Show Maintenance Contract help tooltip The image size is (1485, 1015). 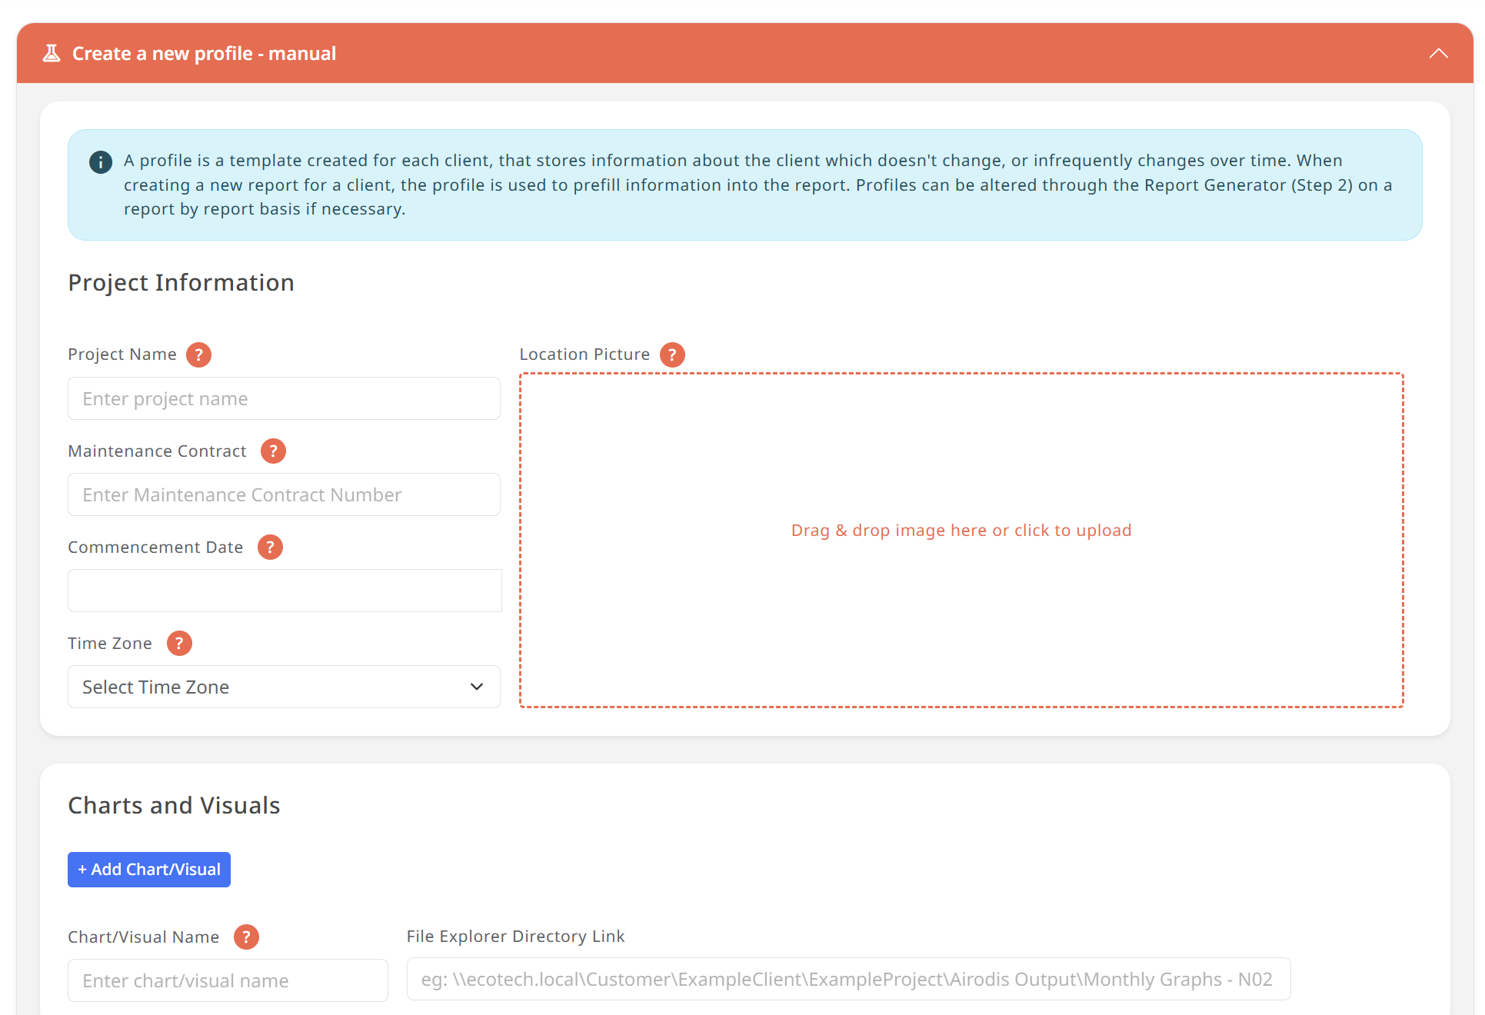point(273,451)
